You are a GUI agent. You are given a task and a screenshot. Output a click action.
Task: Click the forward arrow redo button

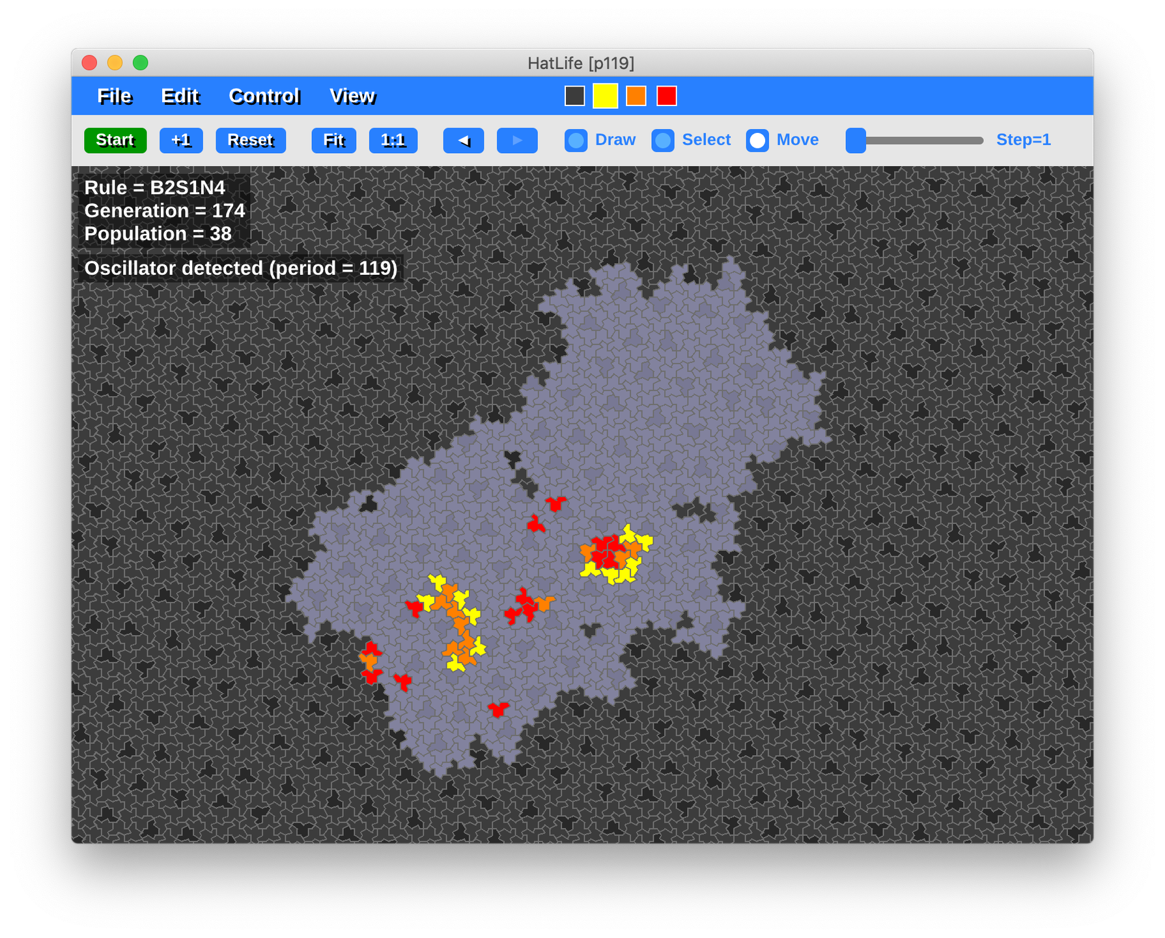[x=517, y=140]
